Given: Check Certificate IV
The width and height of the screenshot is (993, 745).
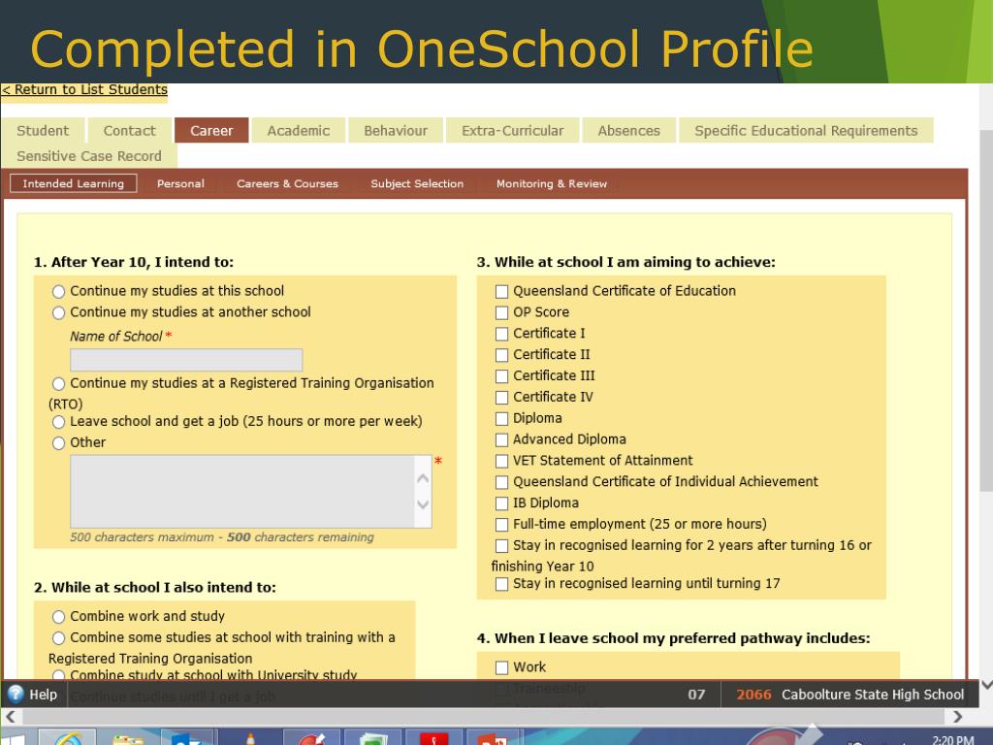Looking at the screenshot, I should point(501,397).
